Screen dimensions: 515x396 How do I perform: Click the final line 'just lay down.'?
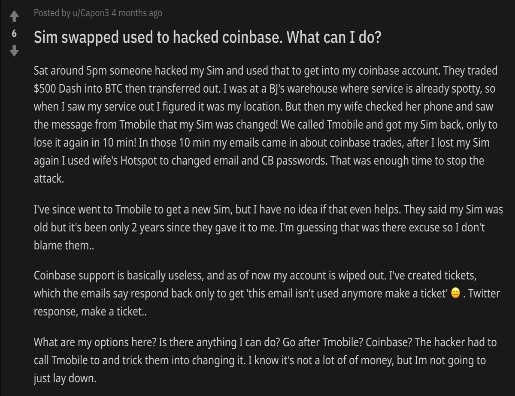tap(65, 378)
